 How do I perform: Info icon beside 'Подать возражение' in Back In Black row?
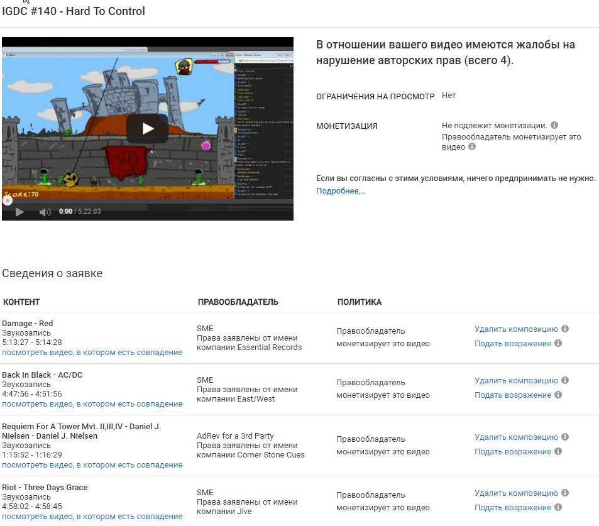coord(558,395)
